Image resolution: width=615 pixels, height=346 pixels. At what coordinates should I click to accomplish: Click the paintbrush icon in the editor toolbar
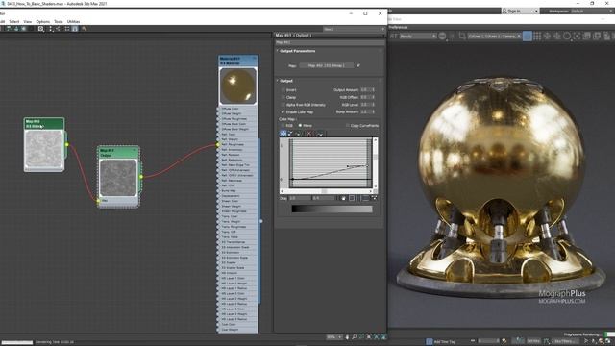84,29
